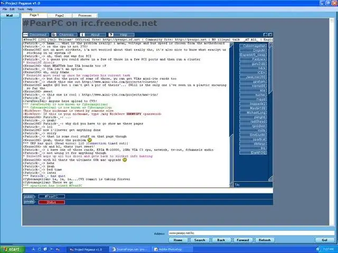Click Help in the IRC toolbar

121,35
